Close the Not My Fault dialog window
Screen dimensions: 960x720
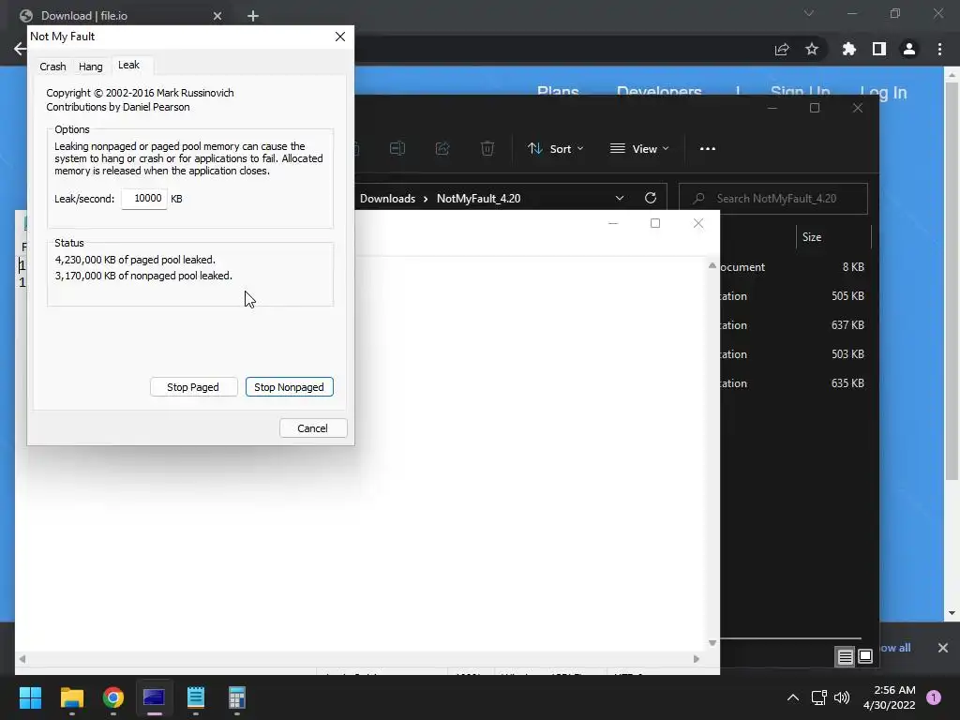tap(340, 37)
